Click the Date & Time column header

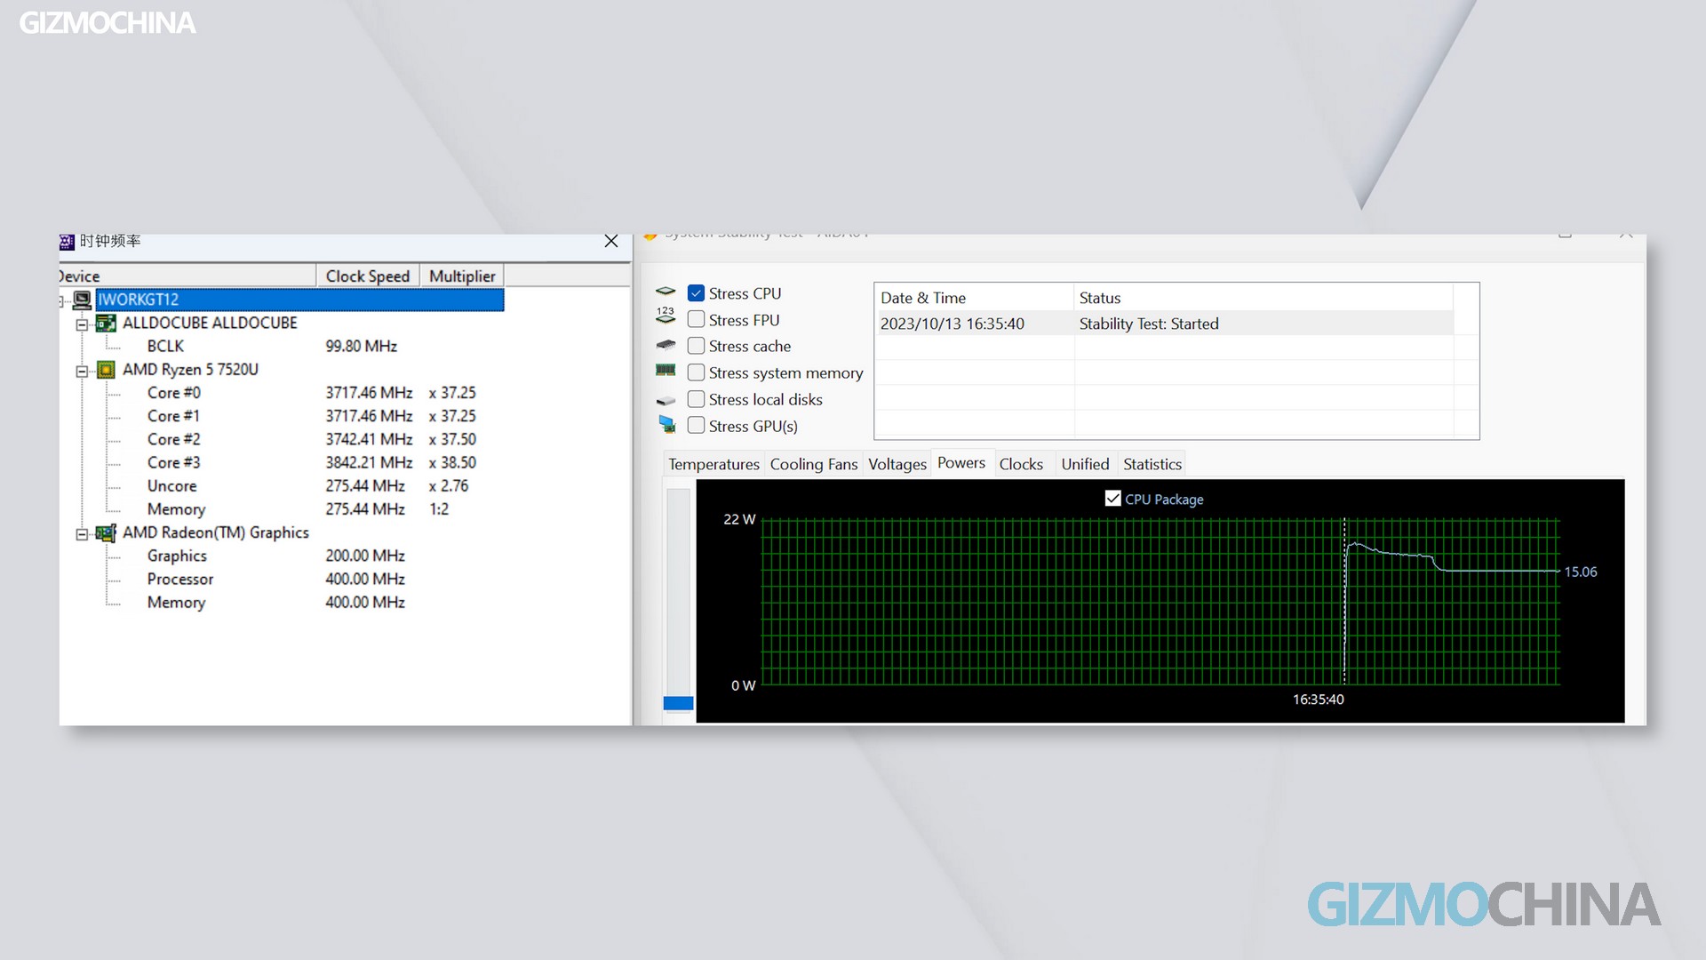pos(923,297)
